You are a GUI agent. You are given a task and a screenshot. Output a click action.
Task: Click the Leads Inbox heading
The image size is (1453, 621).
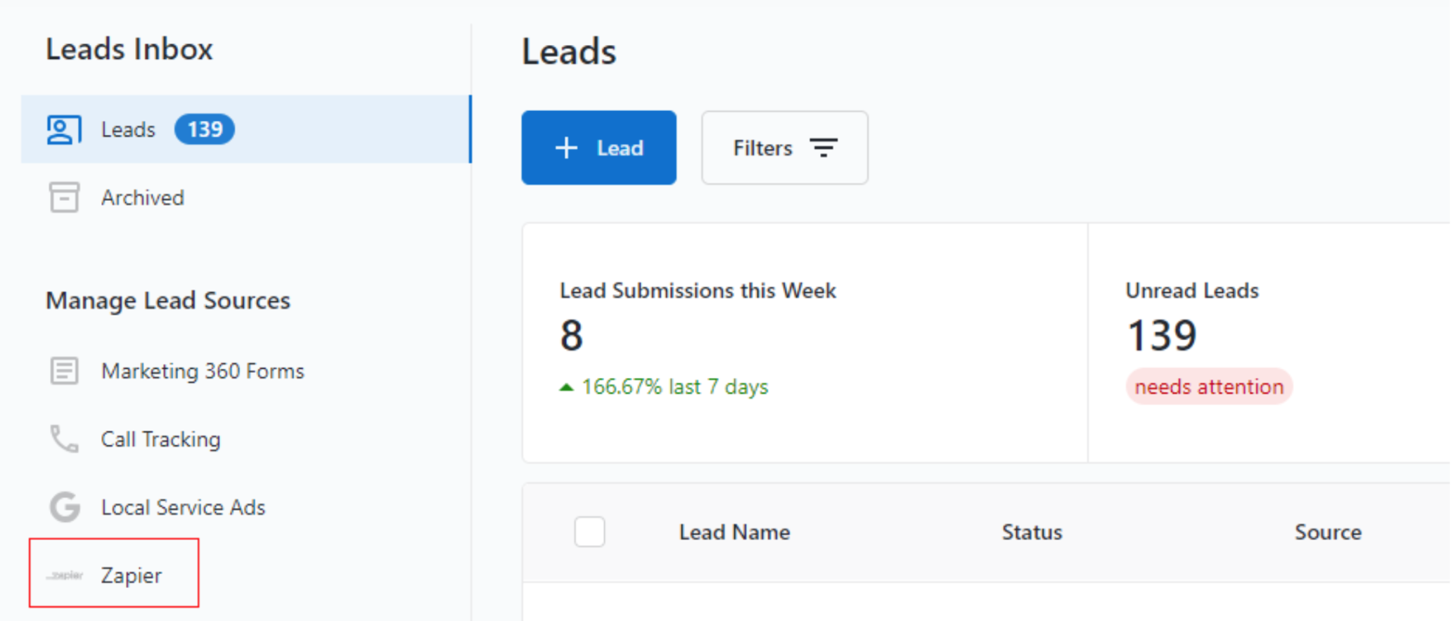pos(129,49)
